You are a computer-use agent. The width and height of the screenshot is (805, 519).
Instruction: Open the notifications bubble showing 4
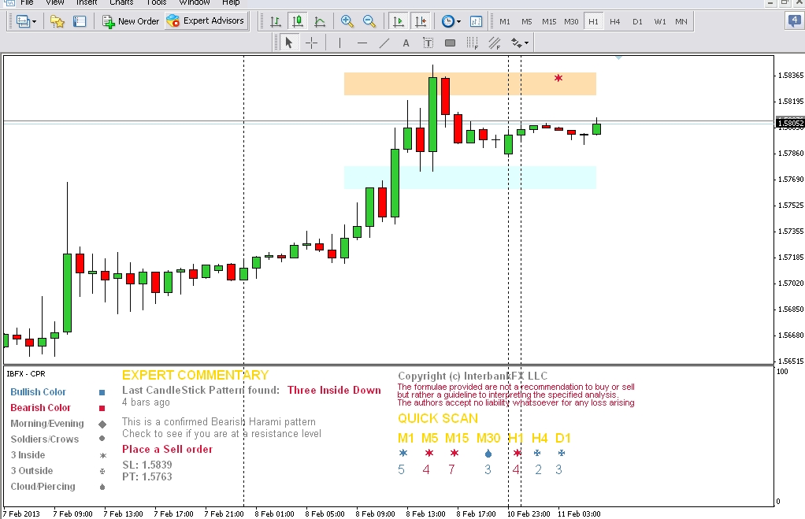pyautogui.click(x=794, y=21)
